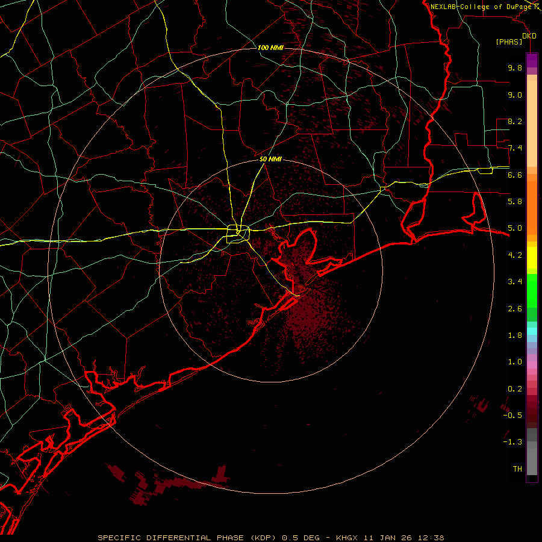Click the NEXLAB-College of DuPage label
Viewport: 542px width, 542px height.
(481, 7)
